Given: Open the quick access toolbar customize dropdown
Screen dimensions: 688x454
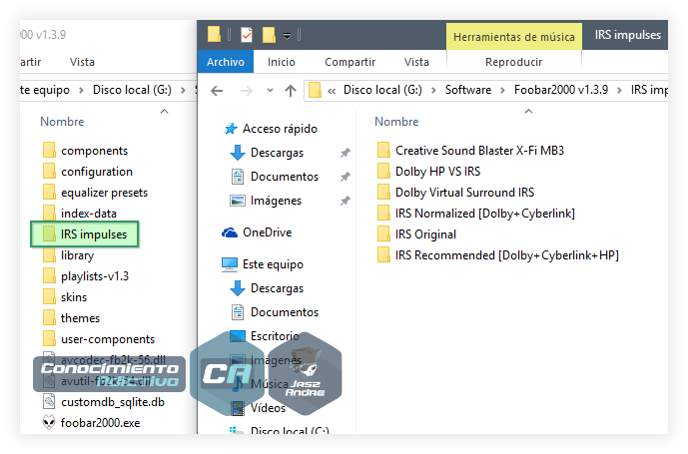Looking at the screenshot, I should tap(287, 36).
